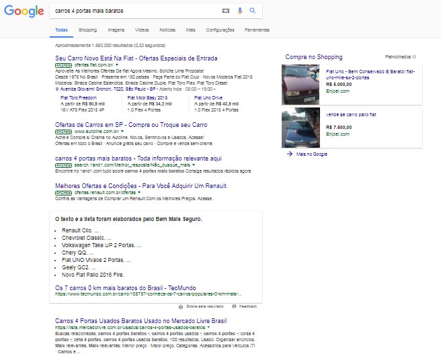The image size is (441, 360).
Task: Open the Fiat Mobi Easy 2018 sitelink
Action: tap(147, 98)
